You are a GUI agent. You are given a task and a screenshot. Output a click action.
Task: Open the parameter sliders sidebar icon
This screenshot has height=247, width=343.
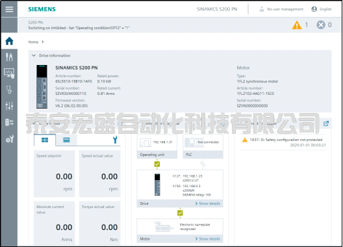coord(9,106)
